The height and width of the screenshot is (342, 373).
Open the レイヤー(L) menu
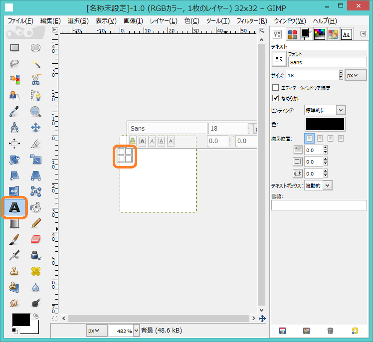[164, 21]
